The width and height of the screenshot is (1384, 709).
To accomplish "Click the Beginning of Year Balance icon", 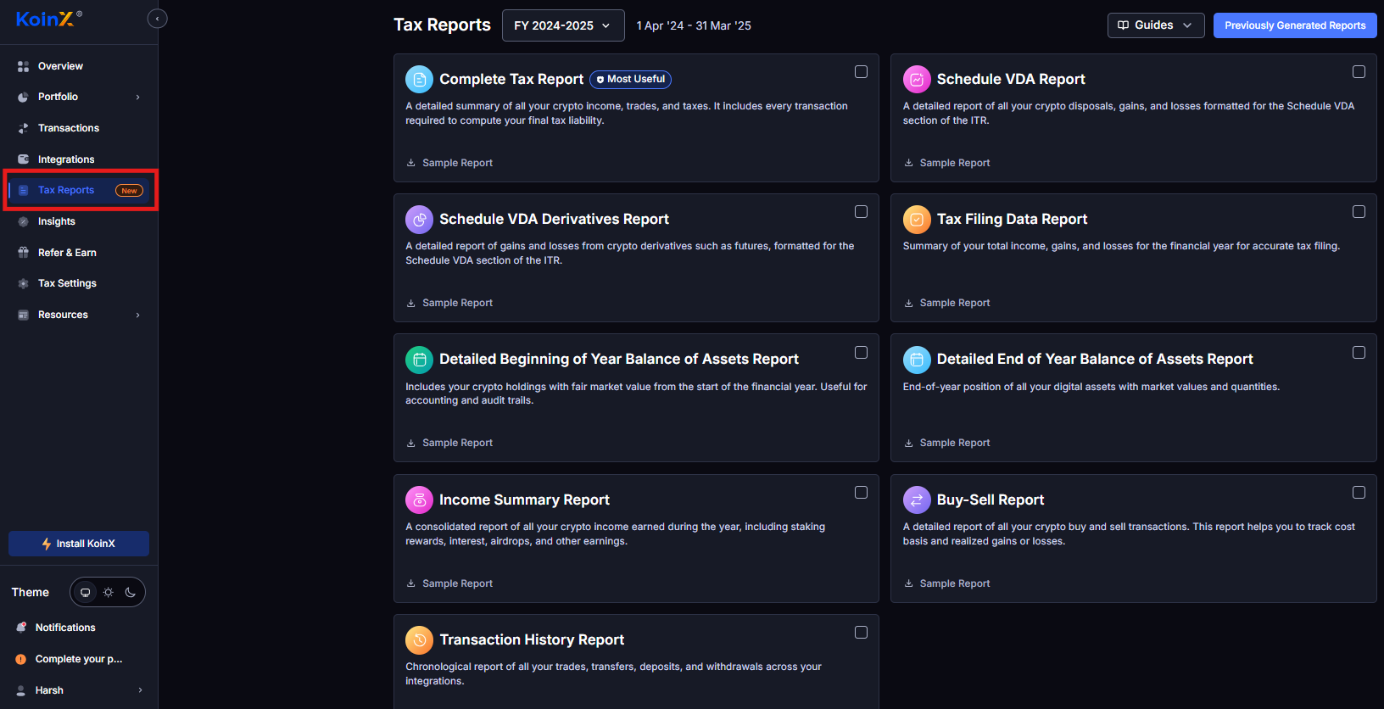I will 419,360.
